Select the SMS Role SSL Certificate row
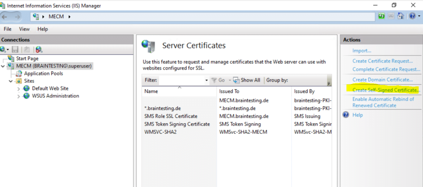Screen dimensions: 423x187 (237, 116)
